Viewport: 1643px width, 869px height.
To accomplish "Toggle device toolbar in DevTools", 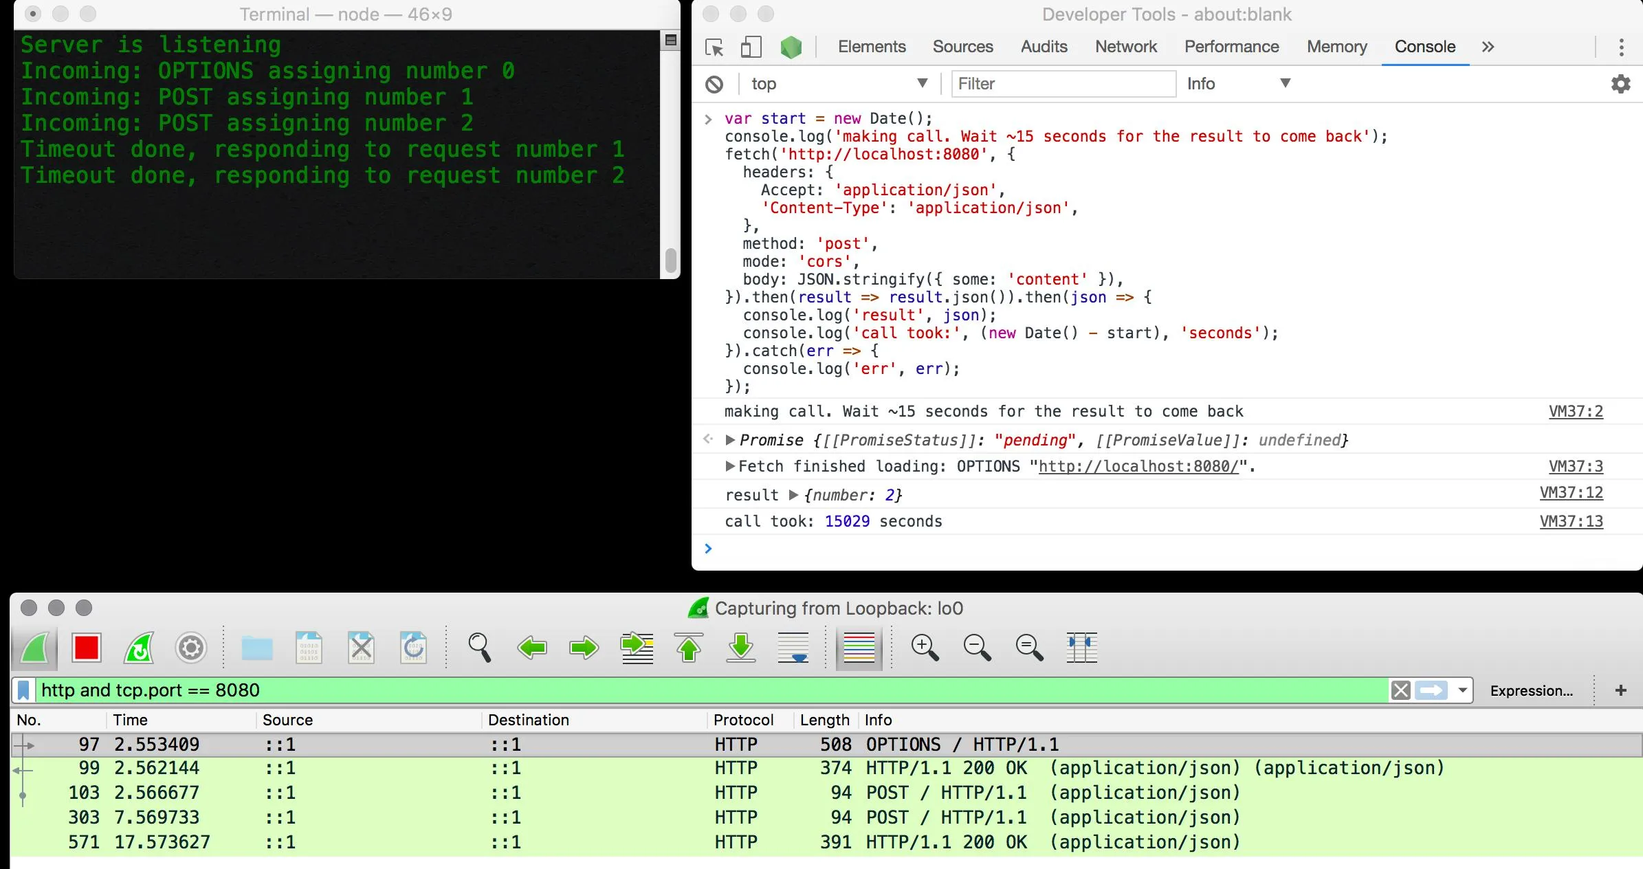I will 751,47.
